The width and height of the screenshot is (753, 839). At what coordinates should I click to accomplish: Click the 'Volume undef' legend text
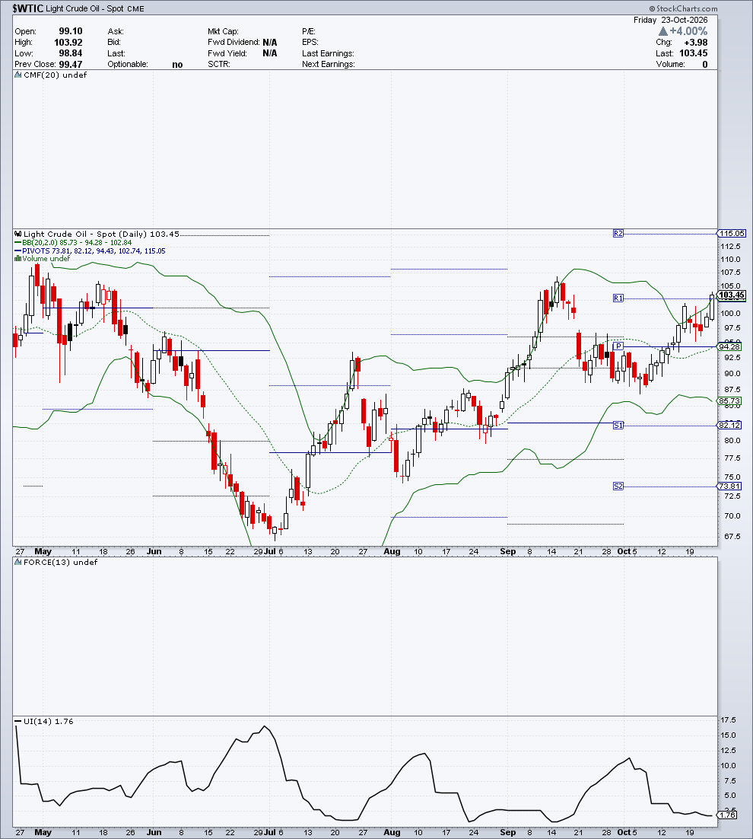pyautogui.click(x=46, y=258)
